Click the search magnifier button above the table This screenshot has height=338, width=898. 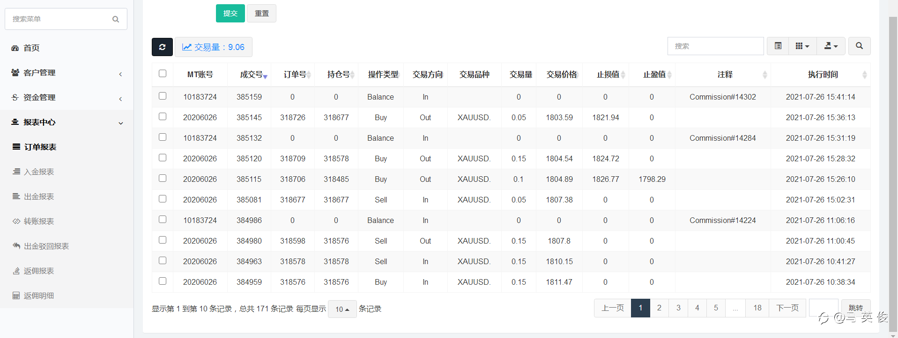click(x=859, y=46)
